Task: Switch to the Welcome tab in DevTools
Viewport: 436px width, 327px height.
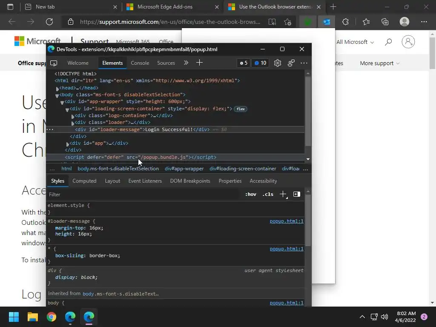Action: tap(78, 63)
